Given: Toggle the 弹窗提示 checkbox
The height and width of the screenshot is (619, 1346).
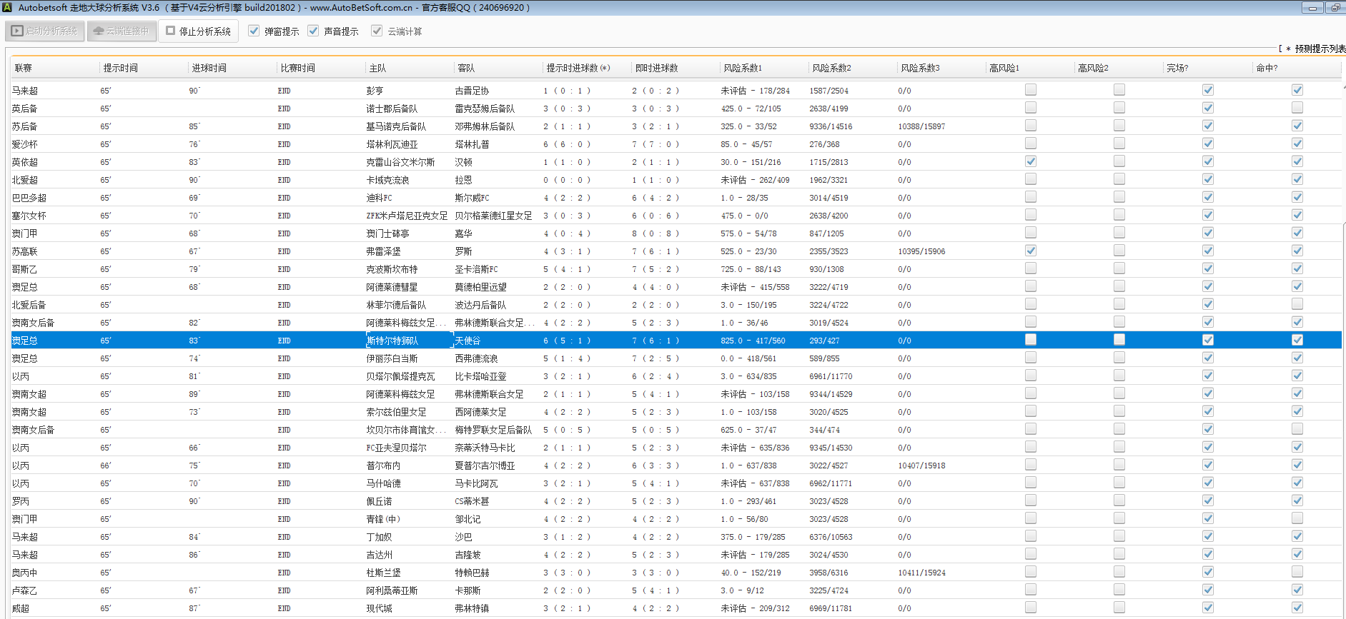Looking at the screenshot, I should pos(254,31).
